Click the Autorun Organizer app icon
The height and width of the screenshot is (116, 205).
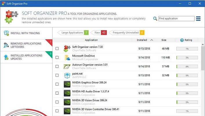click(x=67, y=66)
